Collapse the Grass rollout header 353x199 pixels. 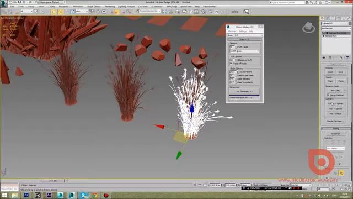coord(245,39)
